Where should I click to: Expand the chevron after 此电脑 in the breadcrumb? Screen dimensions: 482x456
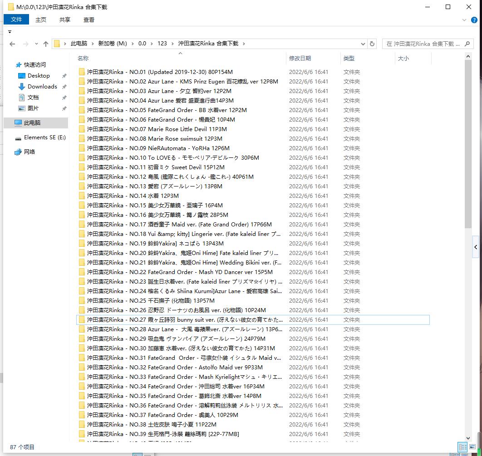[93, 44]
